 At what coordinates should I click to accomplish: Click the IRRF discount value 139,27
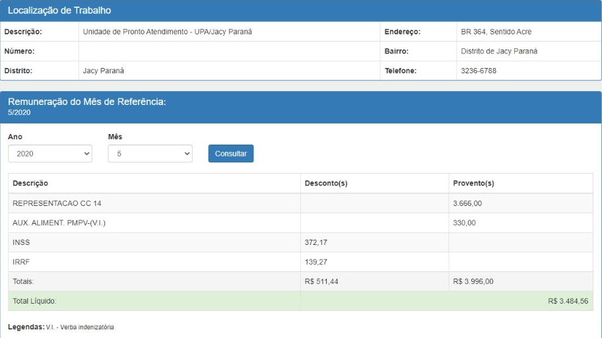[x=316, y=262]
